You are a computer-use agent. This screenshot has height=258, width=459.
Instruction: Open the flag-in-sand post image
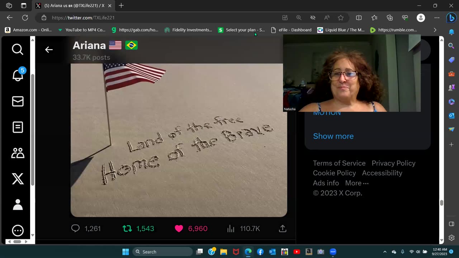pos(179,140)
